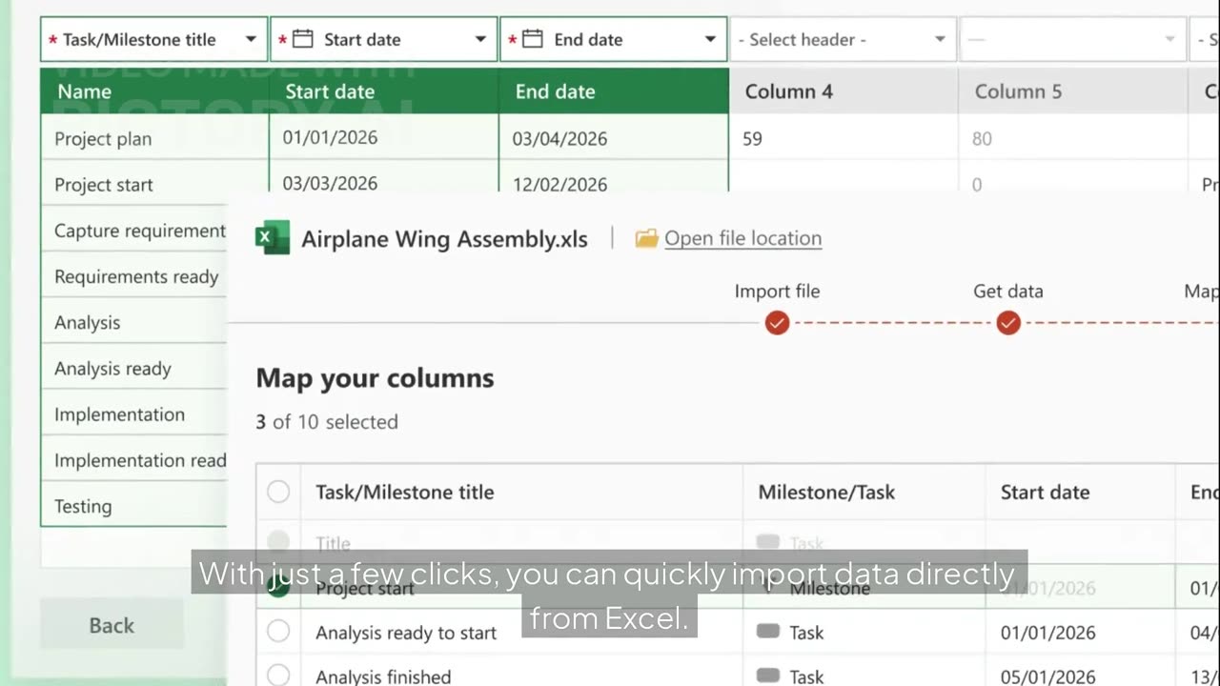Click the task type icon in Analysis finished row
The width and height of the screenshot is (1220, 686).
[x=768, y=676]
